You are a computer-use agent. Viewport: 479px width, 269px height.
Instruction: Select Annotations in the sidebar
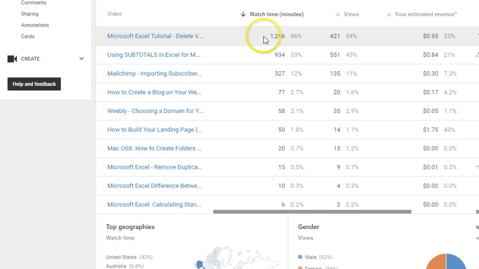pos(35,25)
